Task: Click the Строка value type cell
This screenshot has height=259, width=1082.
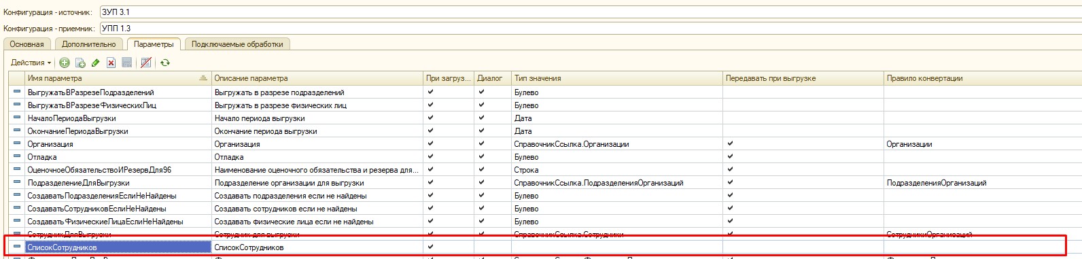Action: pos(617,170)
